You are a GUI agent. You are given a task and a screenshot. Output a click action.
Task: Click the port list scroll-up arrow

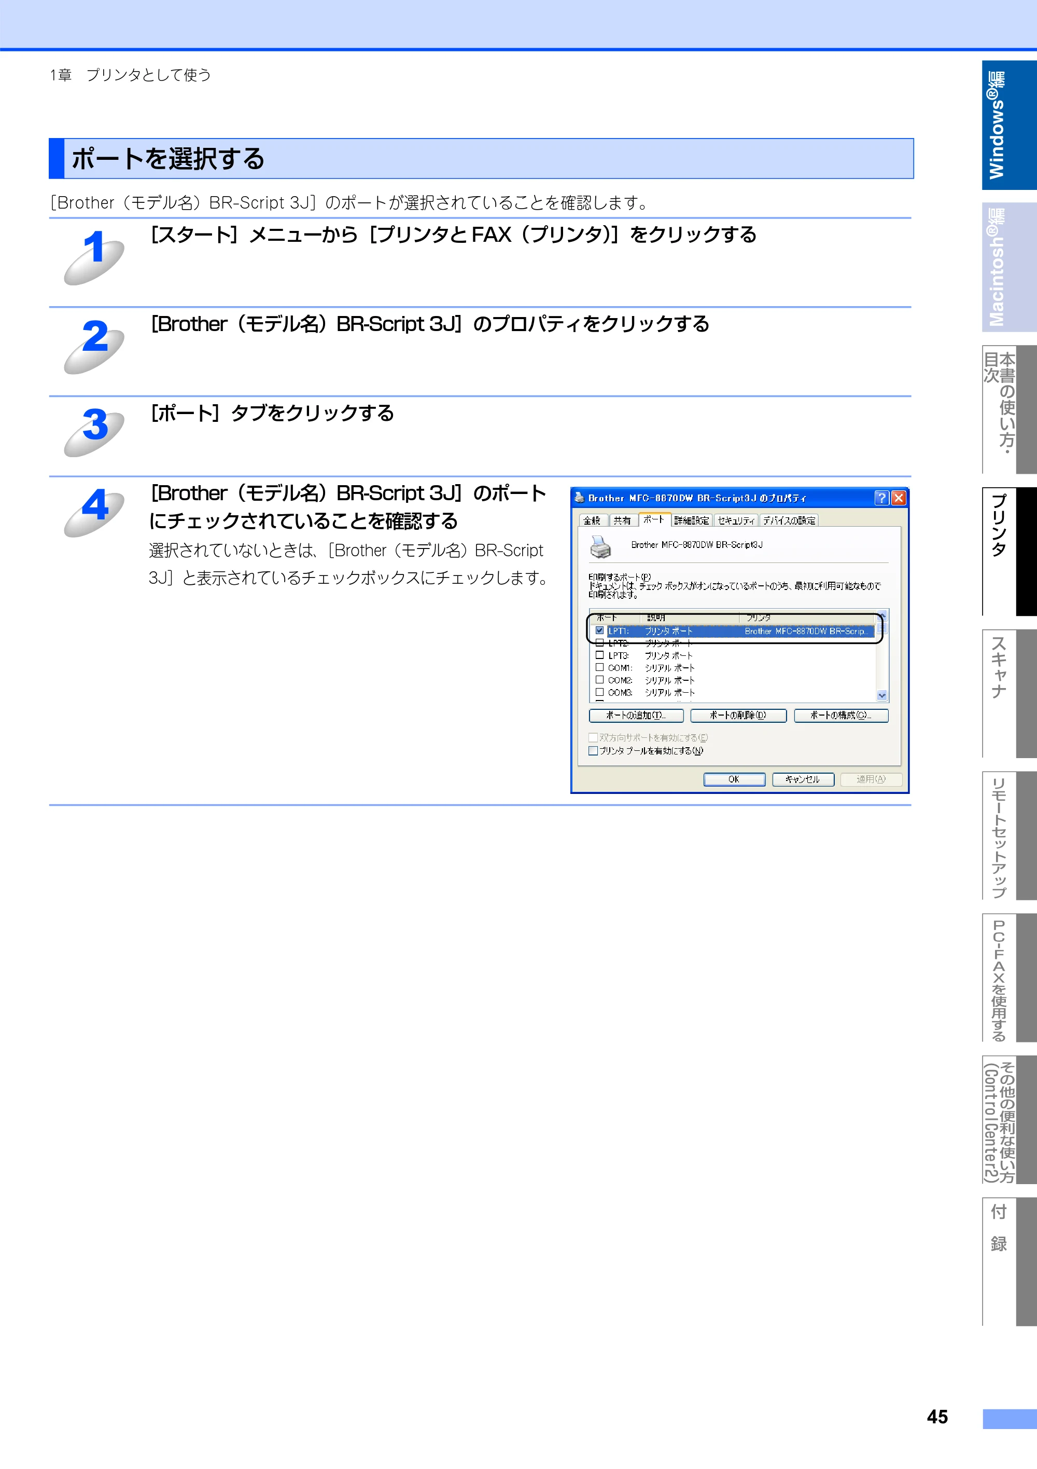[882, 615]
